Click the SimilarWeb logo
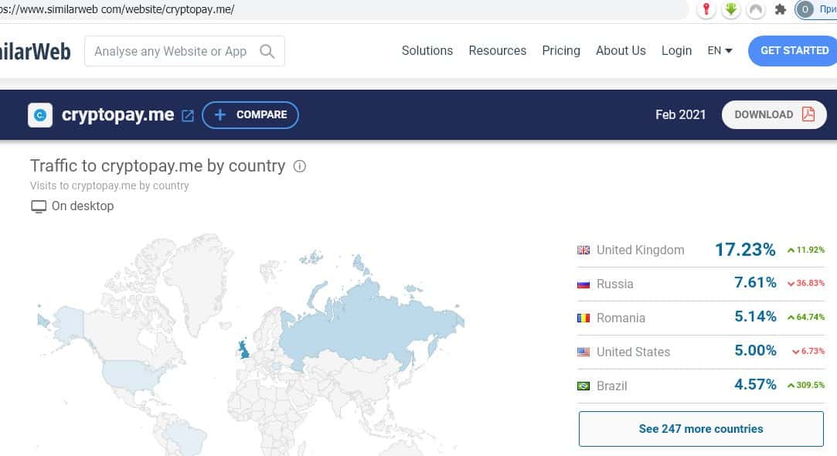837x456 pixels. tap(36, 52)
